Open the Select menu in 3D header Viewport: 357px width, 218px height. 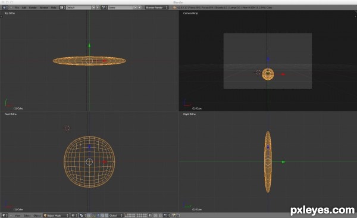pyautogui.click(x=27, y=216)
